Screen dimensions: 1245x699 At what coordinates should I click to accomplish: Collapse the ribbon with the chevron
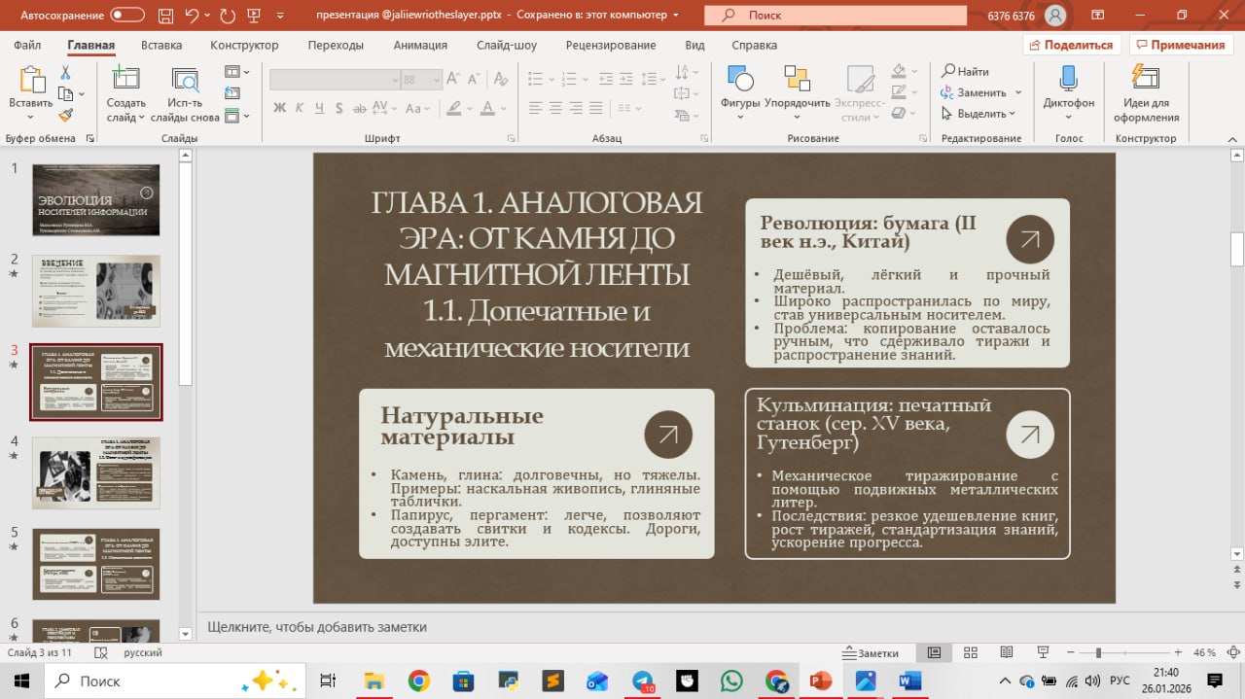pos(1232,138)
